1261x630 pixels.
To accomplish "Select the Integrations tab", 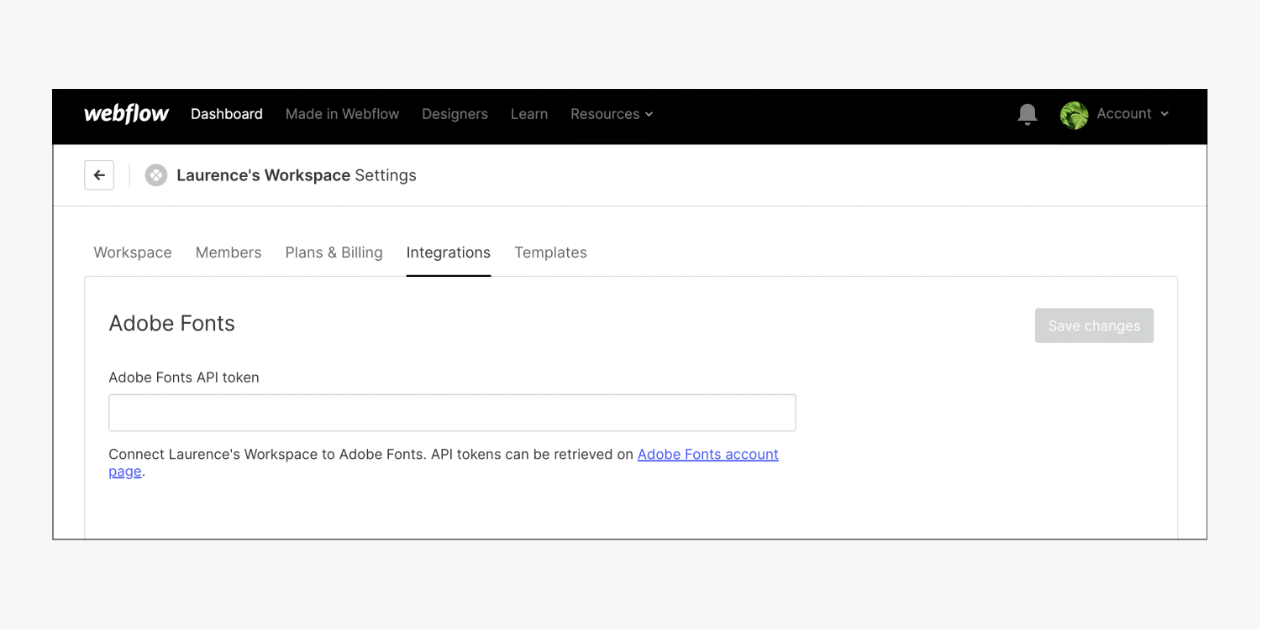I will [449, 253].
